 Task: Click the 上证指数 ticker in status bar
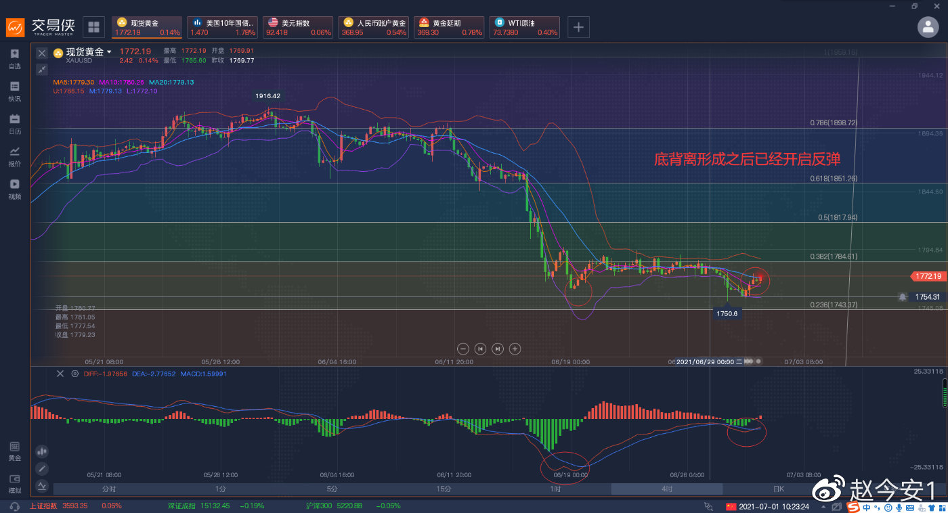coord(76,506)
